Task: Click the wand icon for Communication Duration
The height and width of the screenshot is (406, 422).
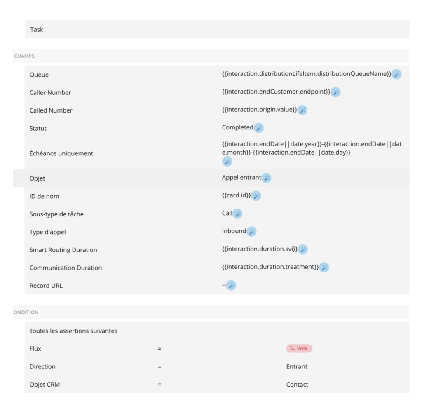Action: click(x=324, y=267)
